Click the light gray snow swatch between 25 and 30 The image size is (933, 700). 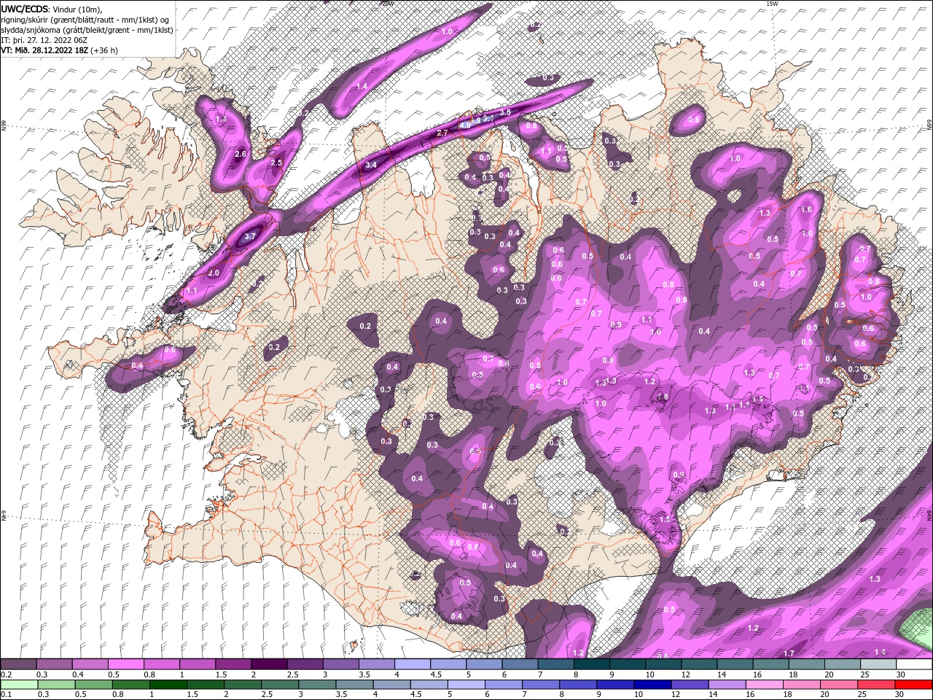878,664
